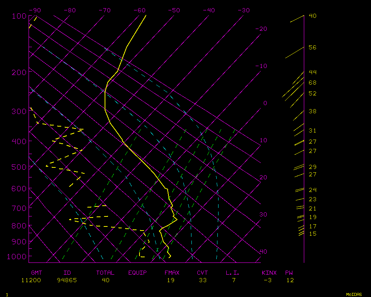
Task: Select the PW value 12
Action: (x=290, y=280)
